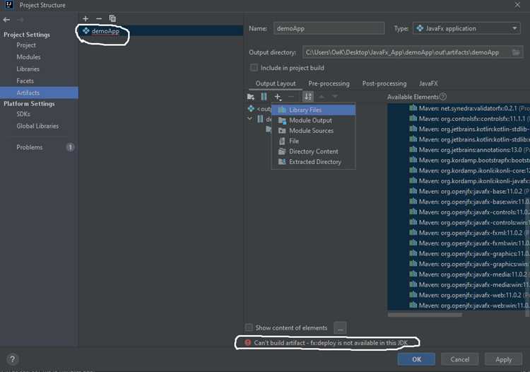The height and width of the screenshot is (372, 530).
Task: Choose Directory Content from popup menu
Action: (313, 151)
